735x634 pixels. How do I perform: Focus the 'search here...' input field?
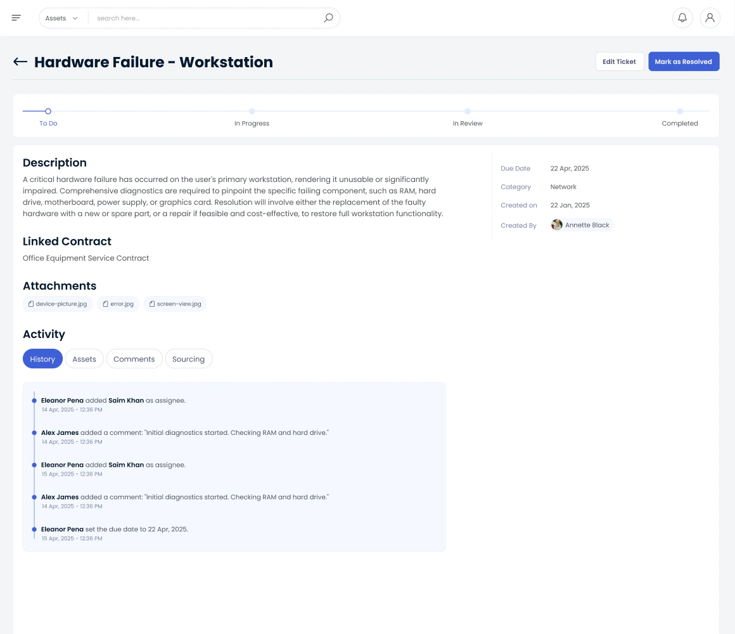[207, 18]
